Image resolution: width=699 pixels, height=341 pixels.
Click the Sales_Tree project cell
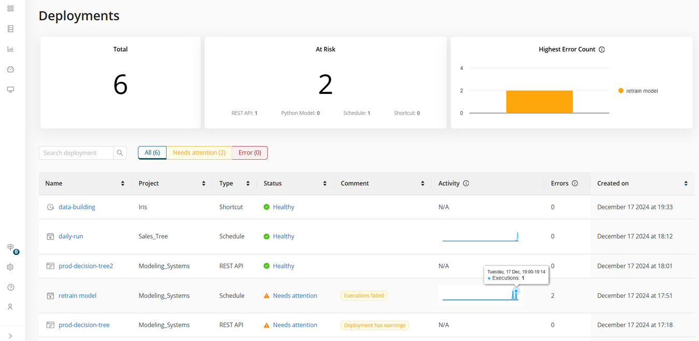153,236
